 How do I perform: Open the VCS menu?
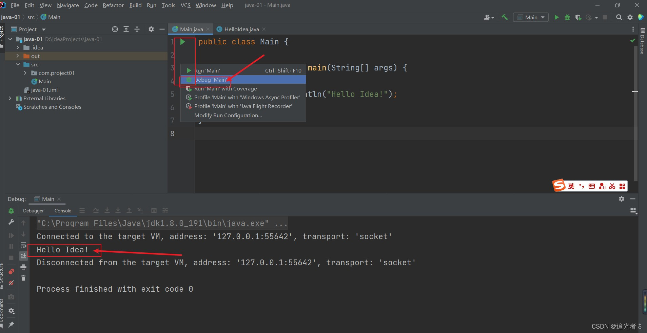(185, 5)
